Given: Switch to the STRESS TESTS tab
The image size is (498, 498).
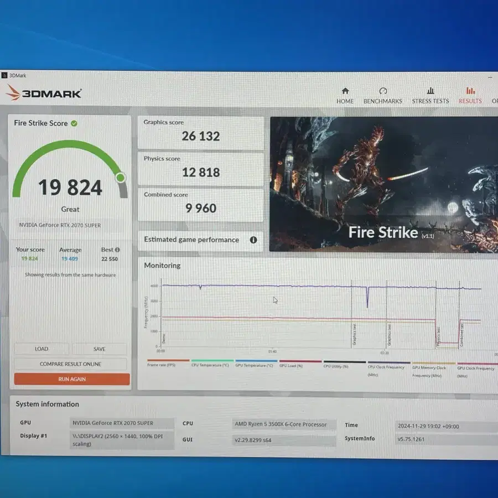Looking at the screenshot, I should (430, 96).
